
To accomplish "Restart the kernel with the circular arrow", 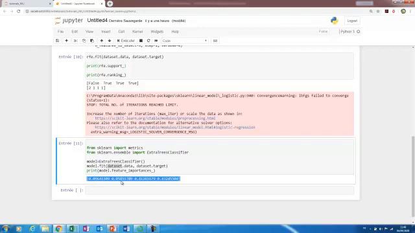I will click(x=148, y=41).
